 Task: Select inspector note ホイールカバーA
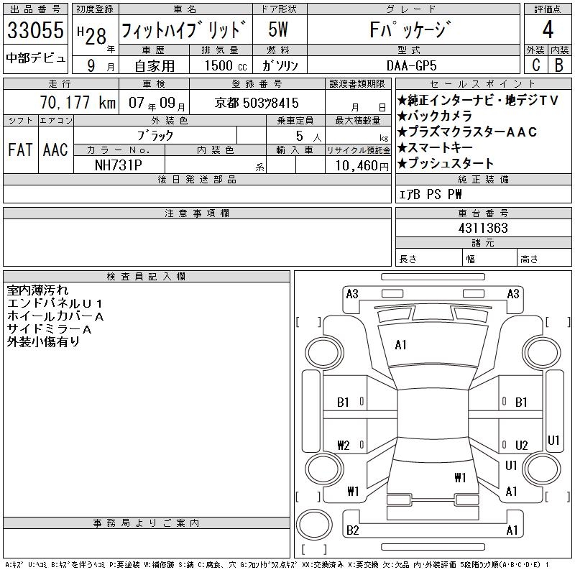pos(55,316)
